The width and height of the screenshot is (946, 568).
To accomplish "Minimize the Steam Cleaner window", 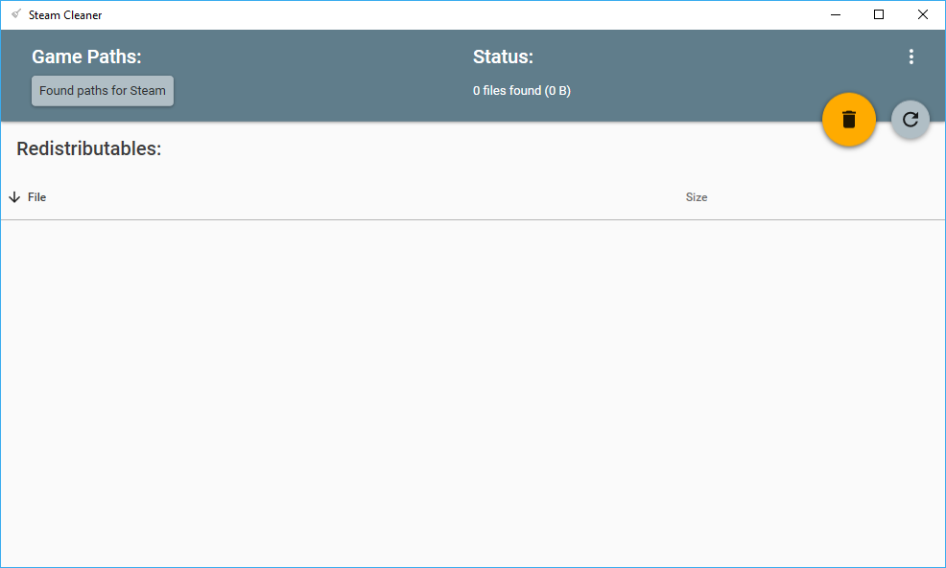I will click(836, 14).
